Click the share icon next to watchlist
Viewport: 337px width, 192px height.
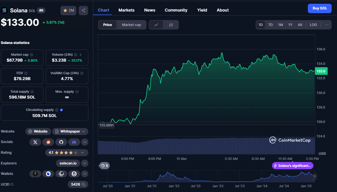[x=83, y=10]
